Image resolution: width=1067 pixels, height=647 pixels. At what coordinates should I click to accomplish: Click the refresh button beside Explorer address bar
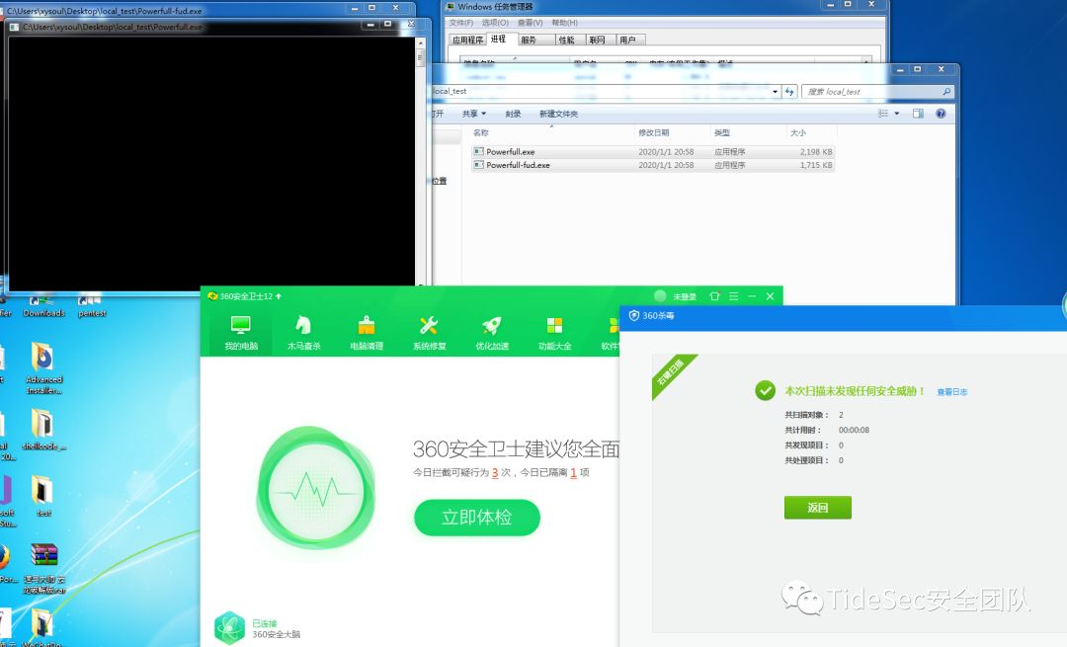pos(789,91)
